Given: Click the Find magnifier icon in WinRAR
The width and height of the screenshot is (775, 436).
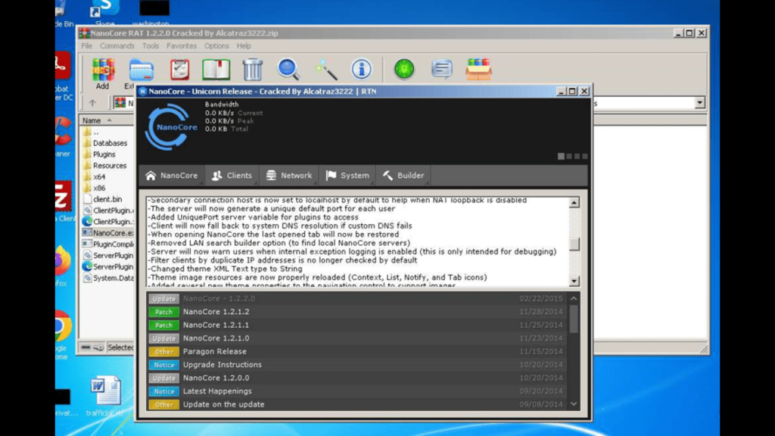Looking at the screenshot, I should pos(288,70).
